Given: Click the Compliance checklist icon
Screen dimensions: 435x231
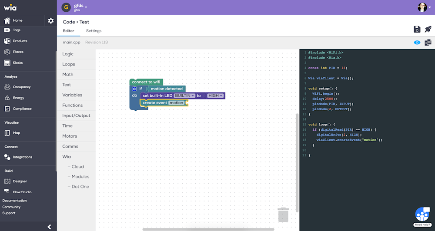Looking at the screenshot, I should pos(7,109).
